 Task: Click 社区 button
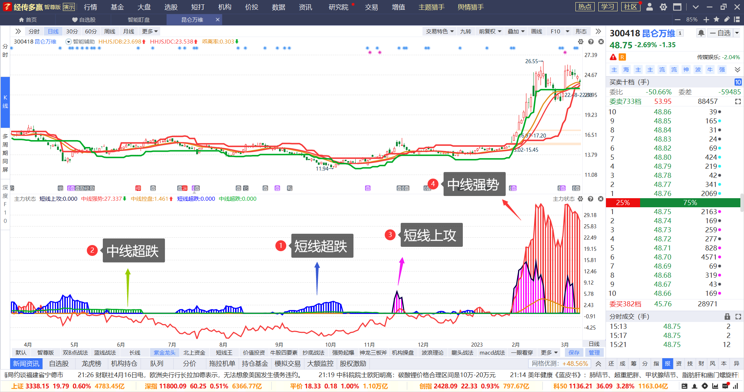631,7
